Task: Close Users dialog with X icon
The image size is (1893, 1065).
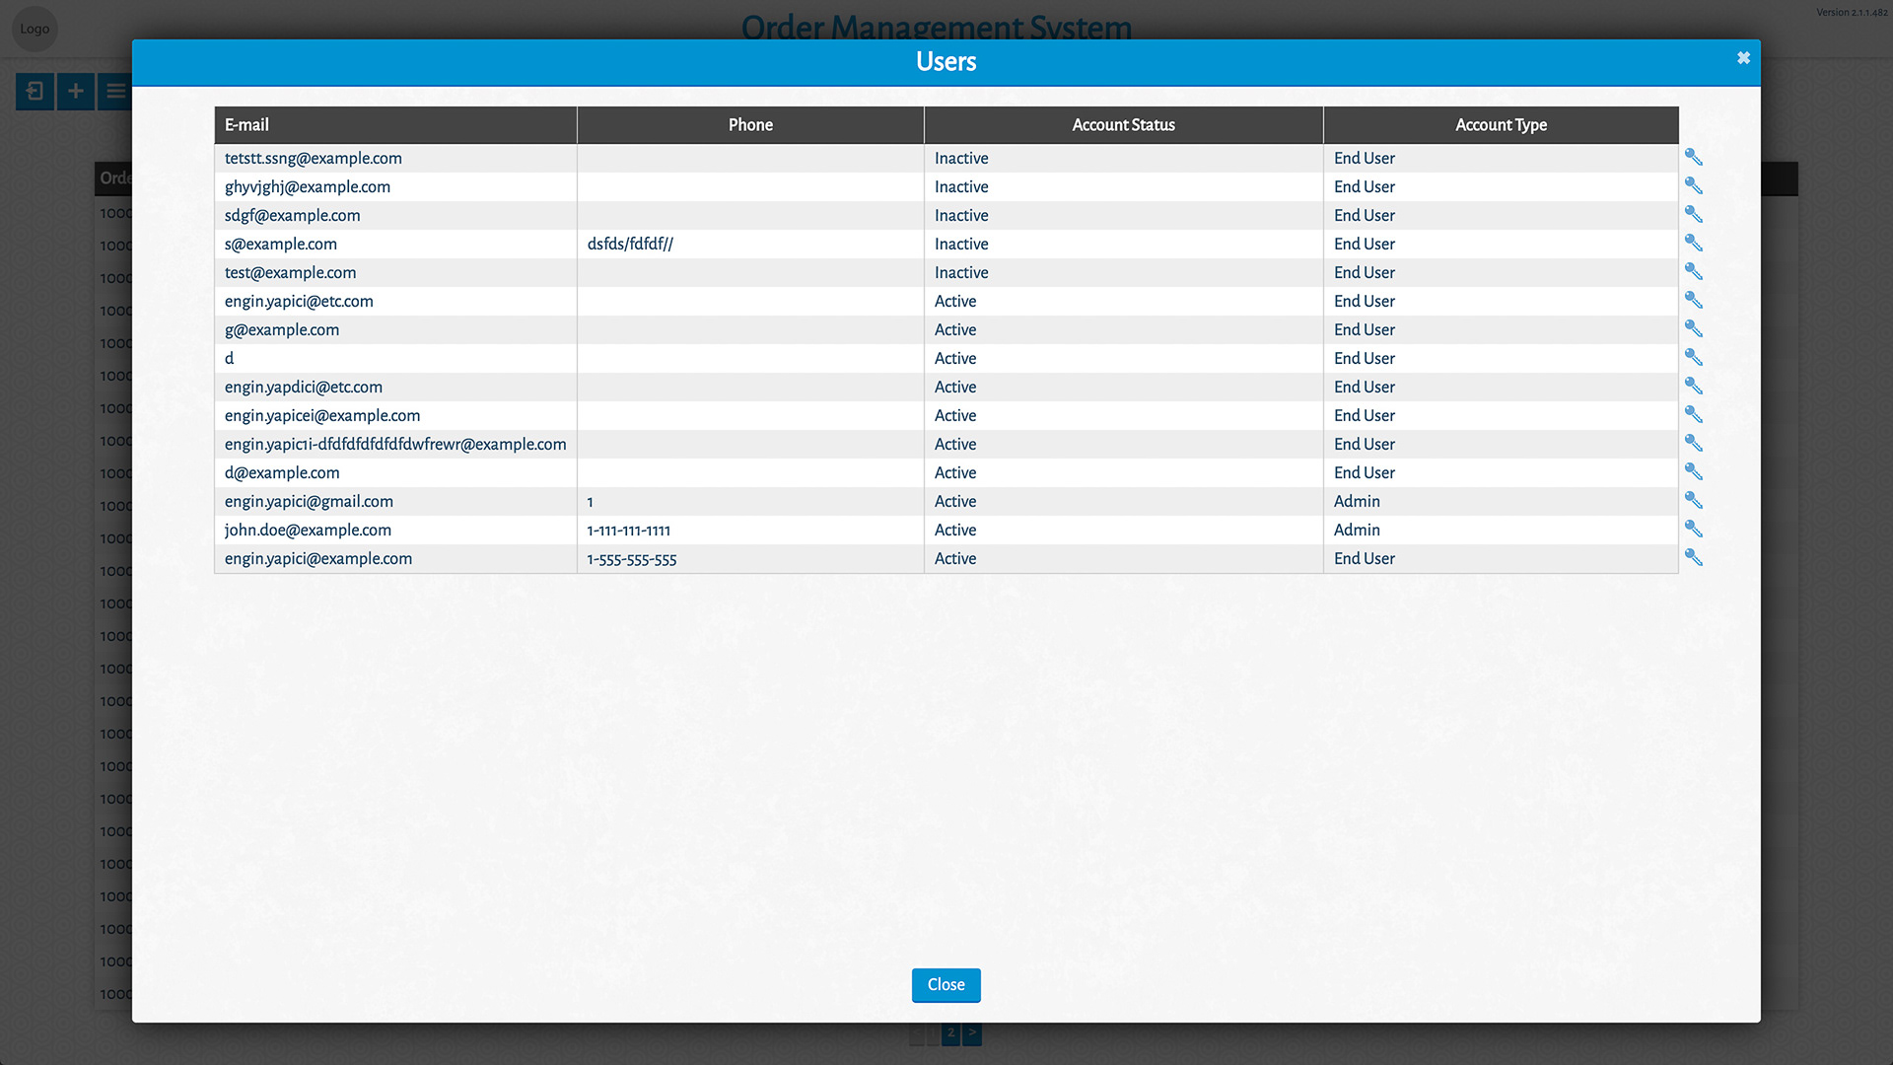Action: tap(1743, 58)
